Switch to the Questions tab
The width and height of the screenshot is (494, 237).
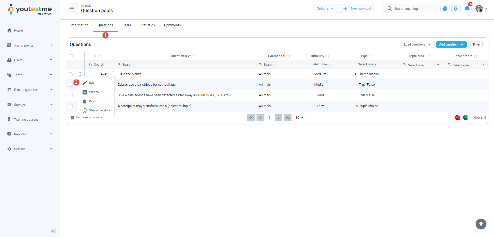(x=105, y=25)
